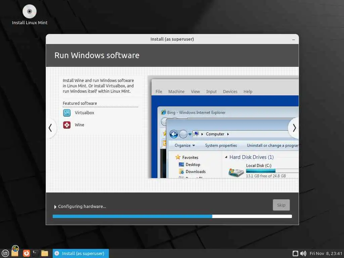Image resolution: width=344 pixels, height=258 pixels.
Task: Minimize the Install (as superuser) window
Action: (294, 40)
